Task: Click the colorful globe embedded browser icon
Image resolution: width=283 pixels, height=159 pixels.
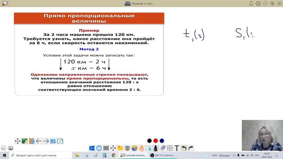Action: pyautogui.click(x=134, y=148)
